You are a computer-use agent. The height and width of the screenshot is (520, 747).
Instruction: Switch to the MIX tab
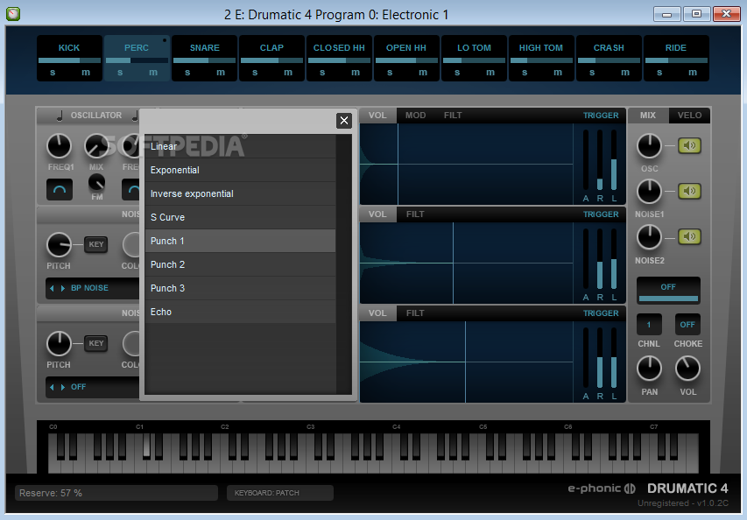(x=648, y=116)
